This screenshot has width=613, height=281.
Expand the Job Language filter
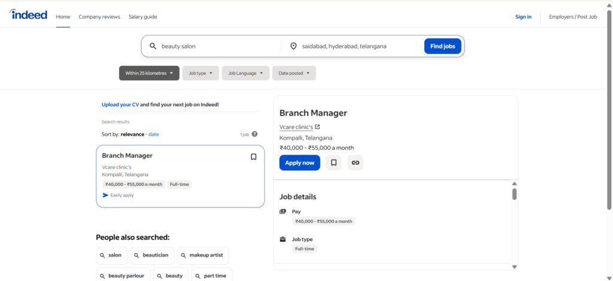click(x=245, y=73)
